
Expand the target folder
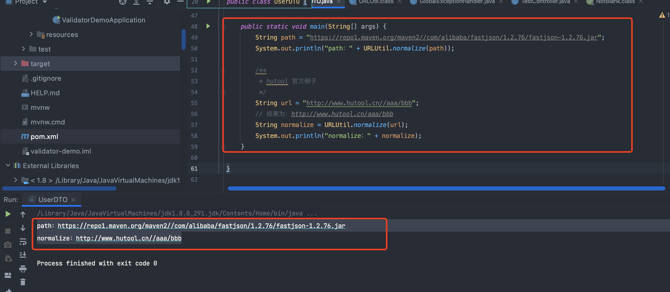point(16,63)
